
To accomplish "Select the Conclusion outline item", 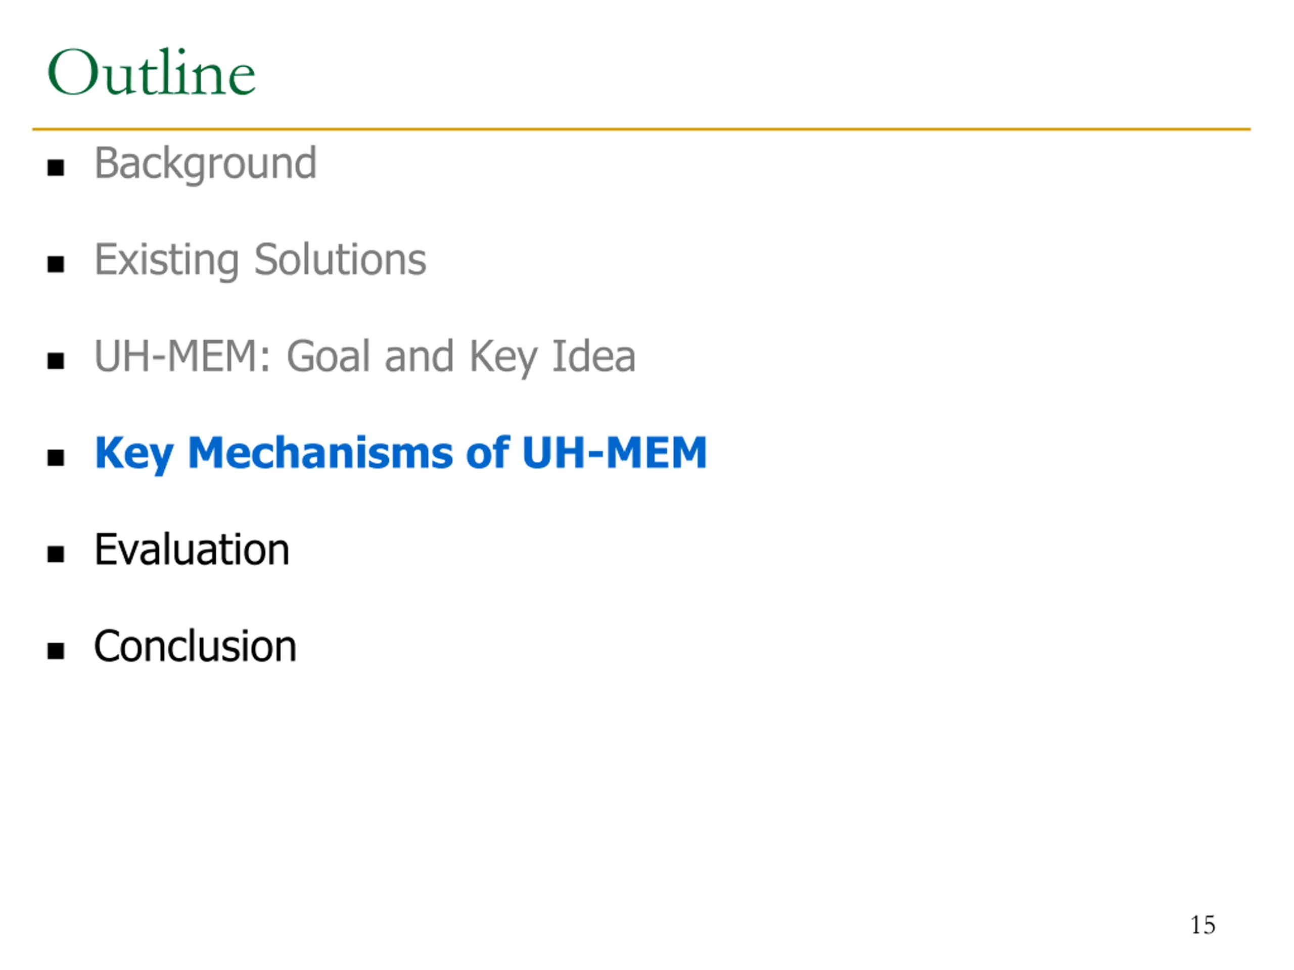I will tap(196, 647).
